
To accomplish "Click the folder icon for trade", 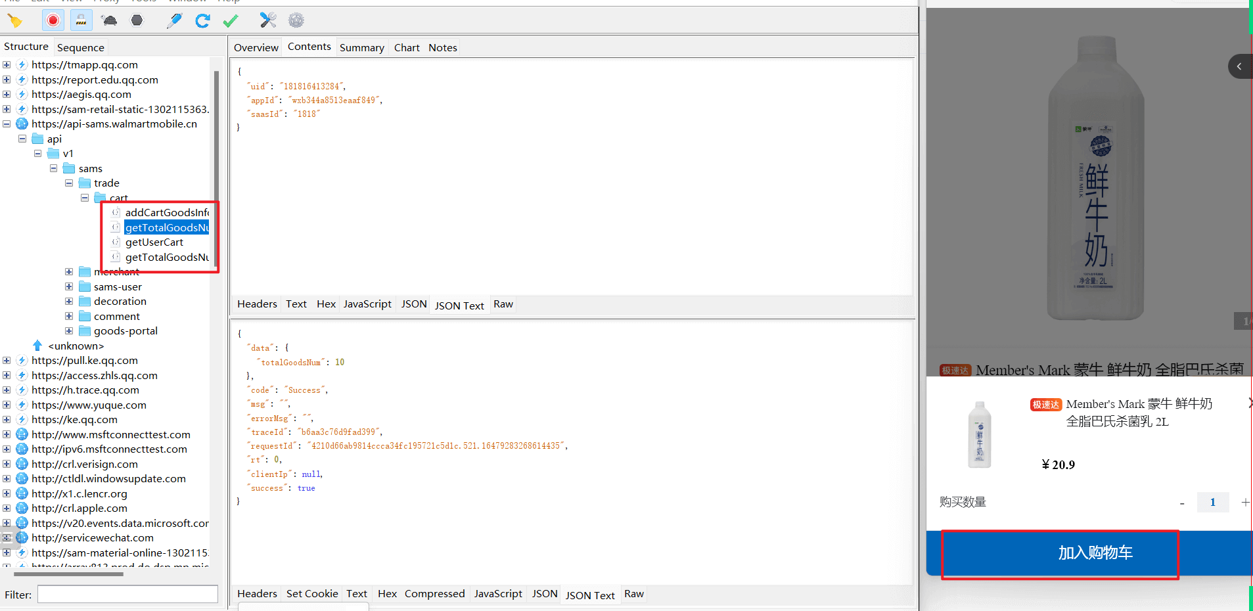I will coord(85,183).
